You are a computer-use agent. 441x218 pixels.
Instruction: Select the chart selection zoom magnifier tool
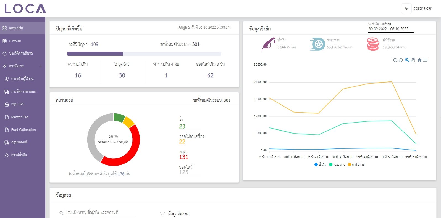tap(407, 60)
